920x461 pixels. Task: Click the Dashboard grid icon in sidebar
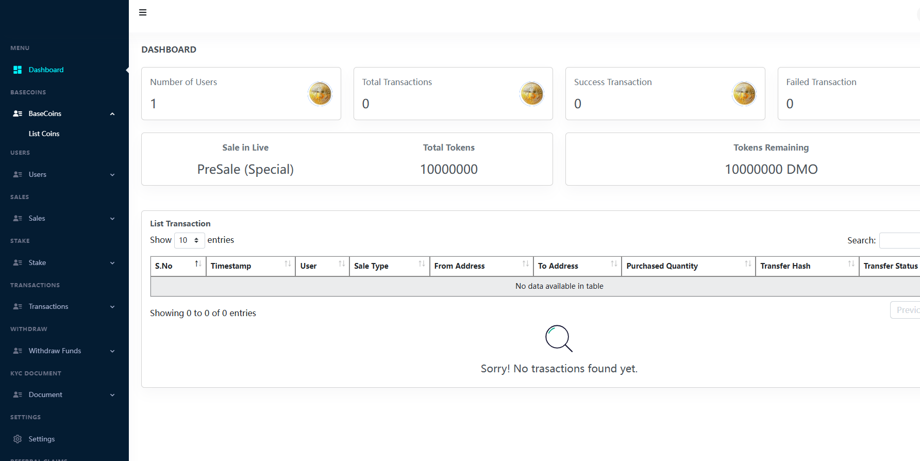18,70
